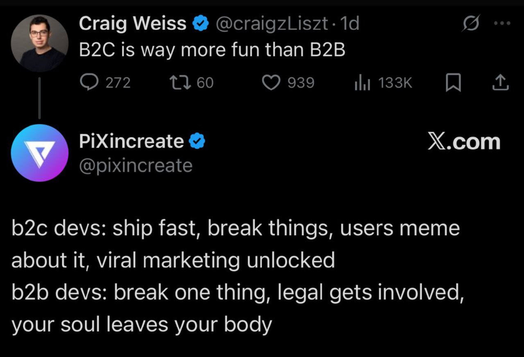This screenshot has height=357, width=524.
Task: Open the @pixincreate handle
Action: pyautogui.click(x=136, y=166)
